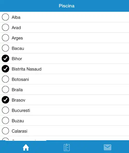Check the Alba circle checkbox
Image resolution: width=129 pixels, height=153 pixels.
5,17
